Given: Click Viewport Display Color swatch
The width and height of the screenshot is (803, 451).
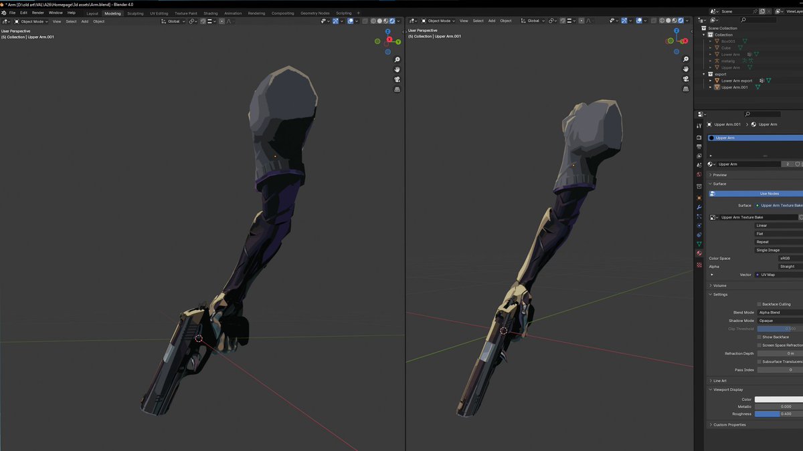Looking at the screenshot, I should 779,400.
